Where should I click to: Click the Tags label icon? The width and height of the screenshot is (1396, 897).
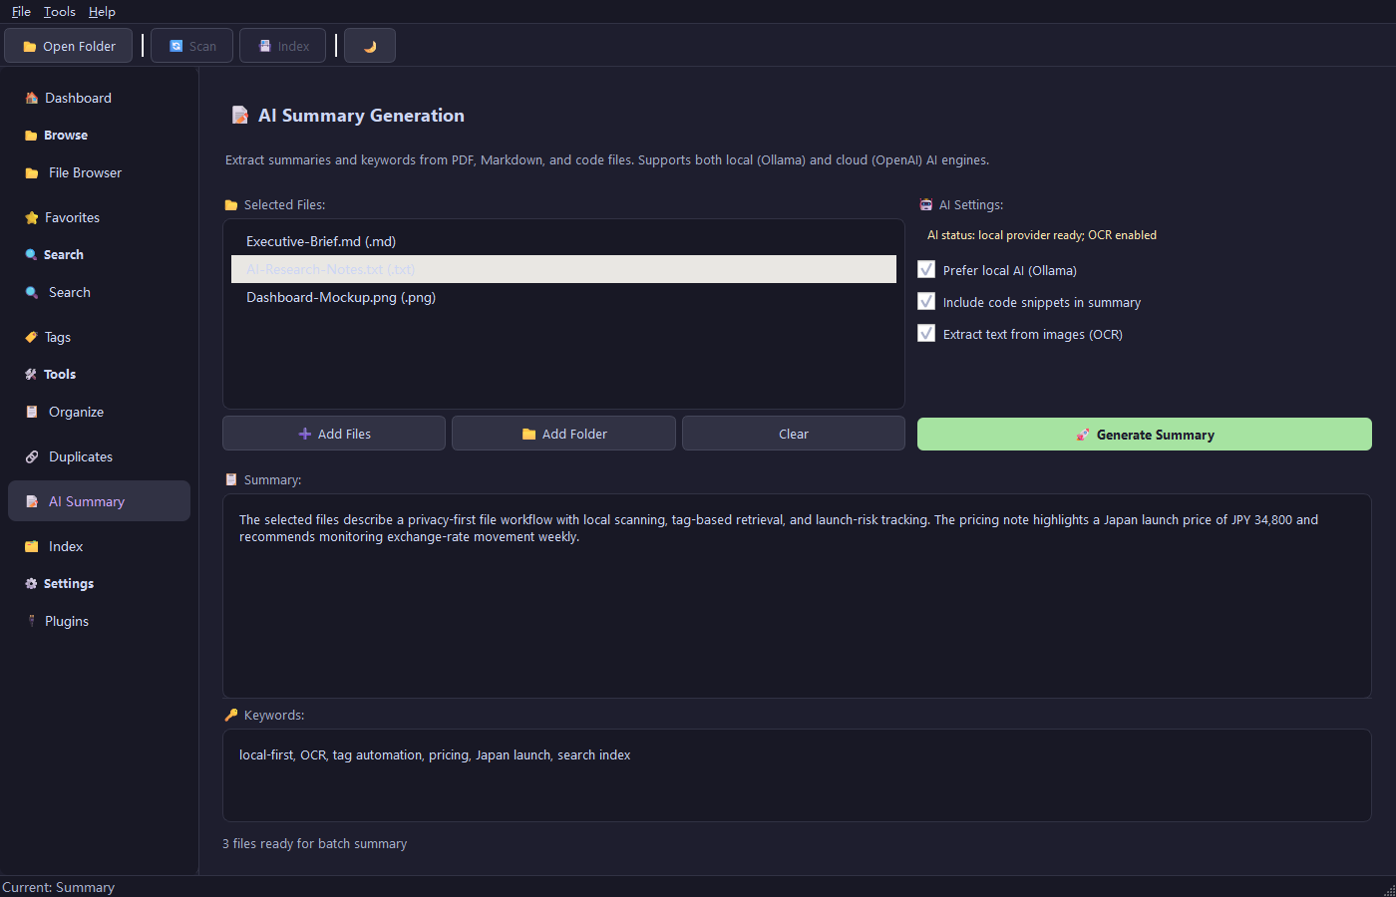[31, 337]
